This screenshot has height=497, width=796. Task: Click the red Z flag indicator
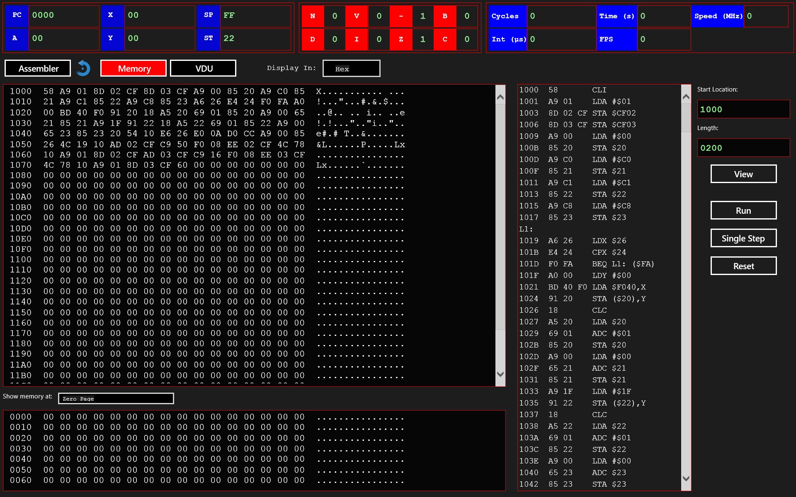401,39
